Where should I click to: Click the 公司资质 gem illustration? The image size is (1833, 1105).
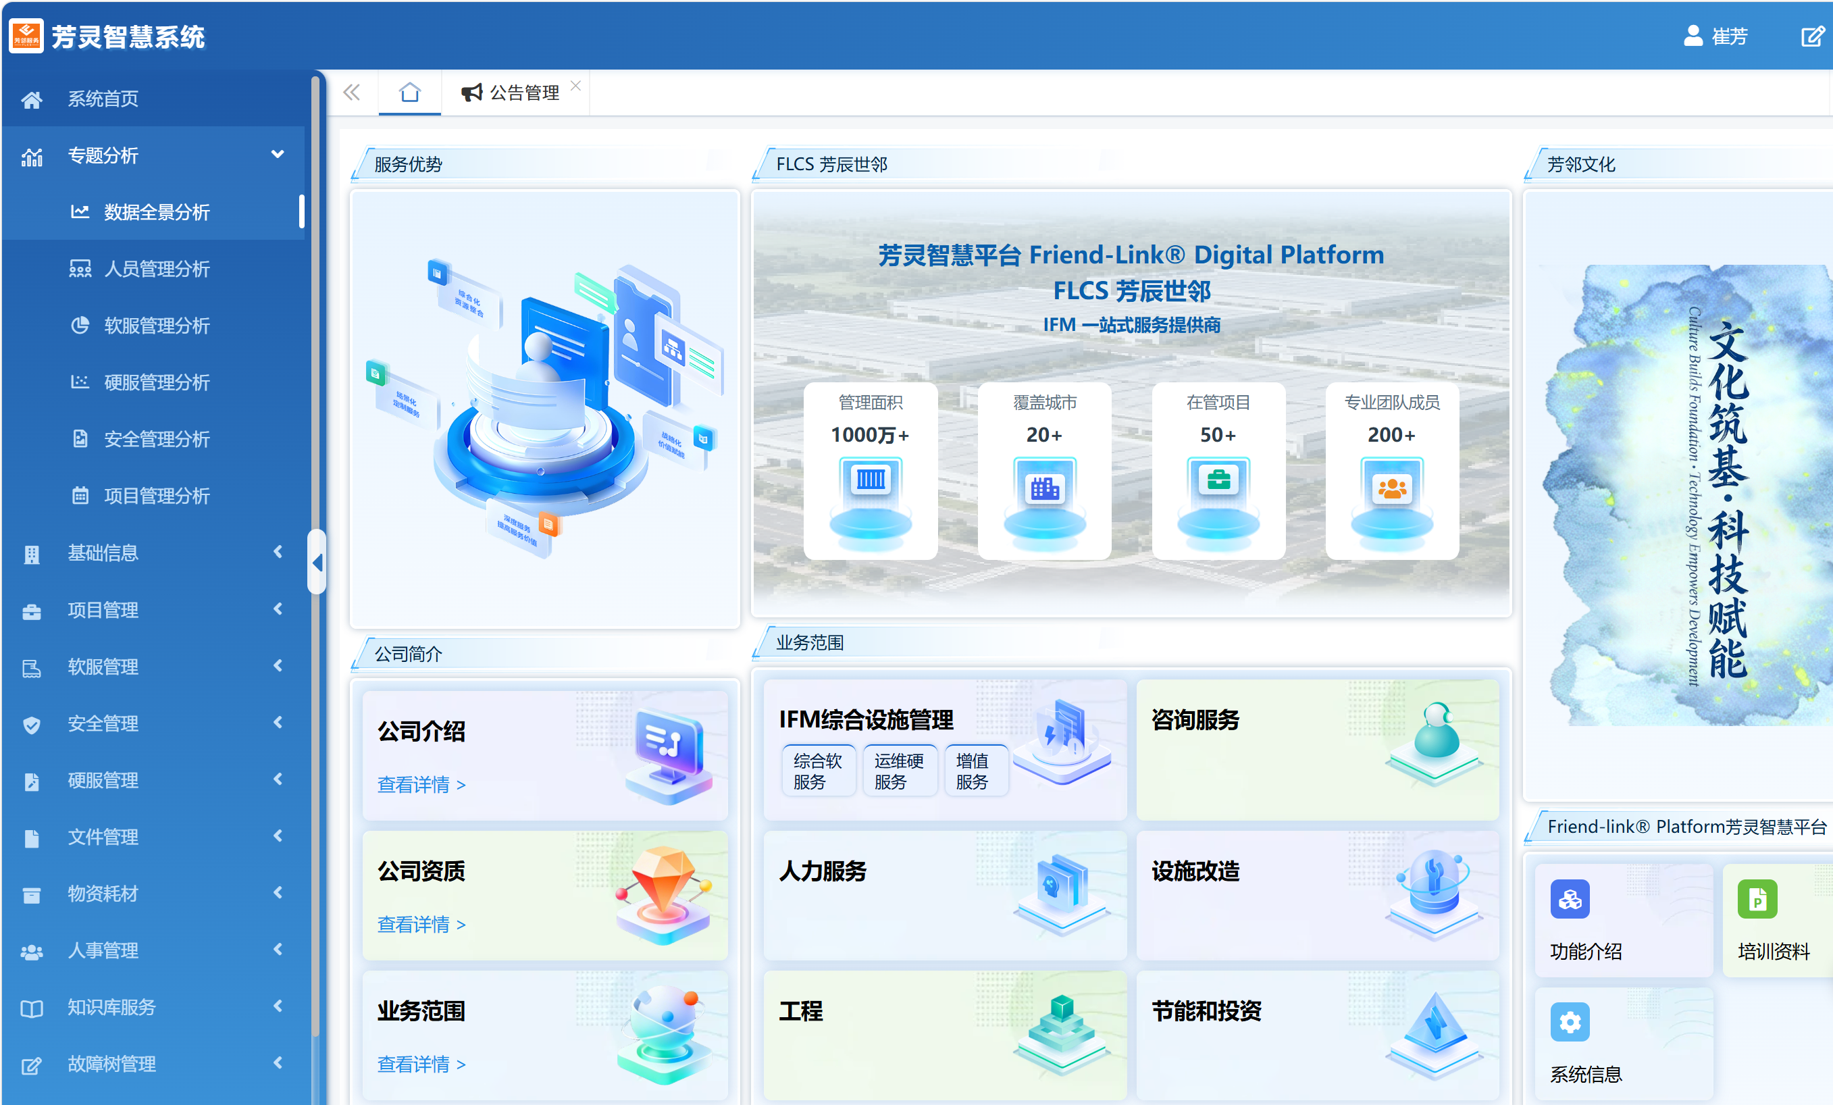coord(665,895)
